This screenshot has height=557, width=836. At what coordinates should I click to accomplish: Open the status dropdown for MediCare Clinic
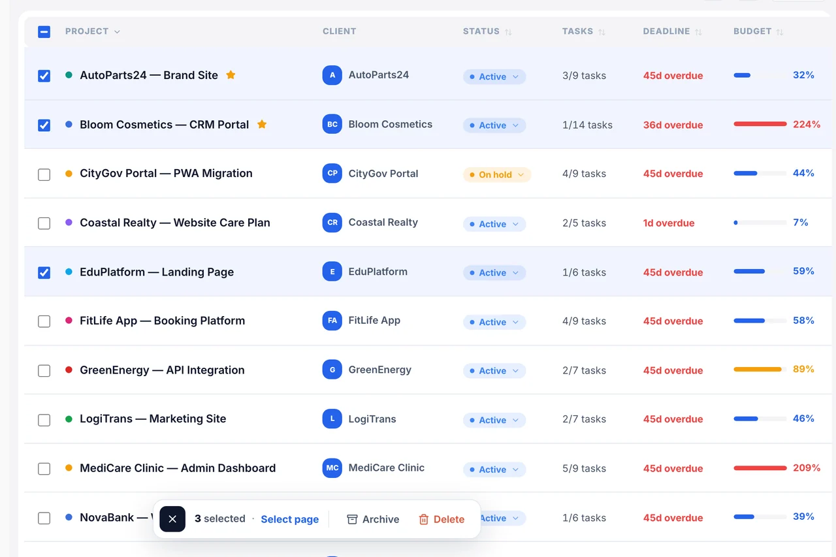coord(494,469)
